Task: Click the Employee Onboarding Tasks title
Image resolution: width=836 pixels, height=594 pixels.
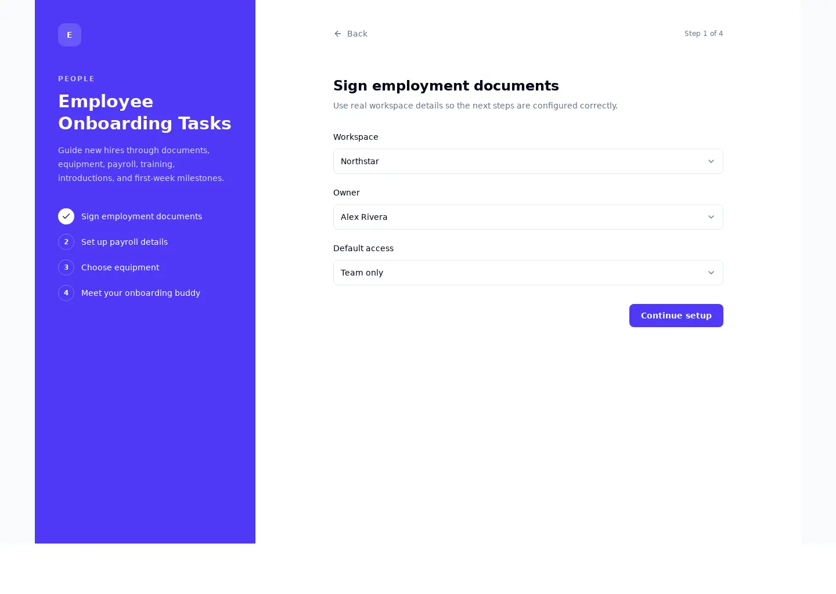Action: point(145,112)
